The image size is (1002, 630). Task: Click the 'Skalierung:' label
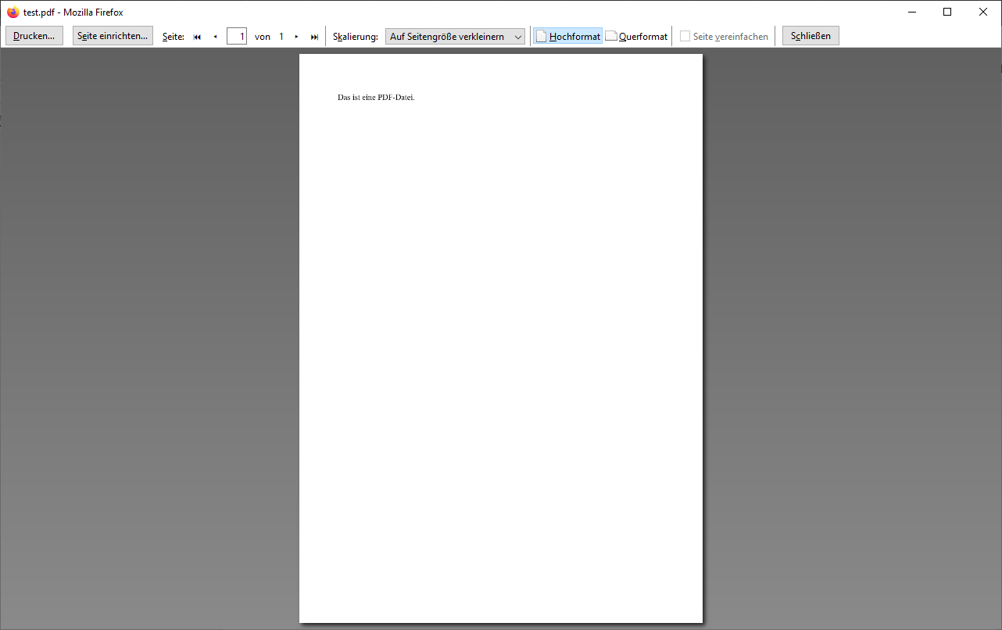pyautogui.click(x=356, y=37)
